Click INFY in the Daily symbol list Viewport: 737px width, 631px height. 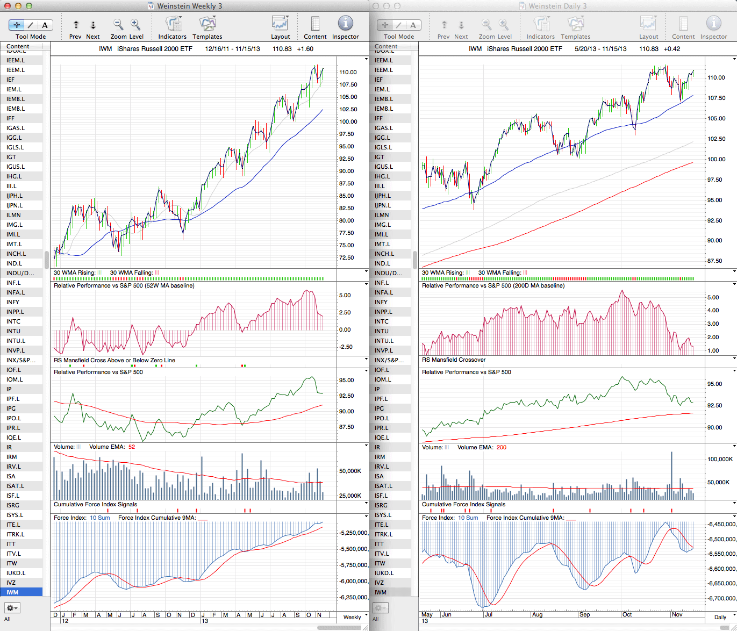381,302
